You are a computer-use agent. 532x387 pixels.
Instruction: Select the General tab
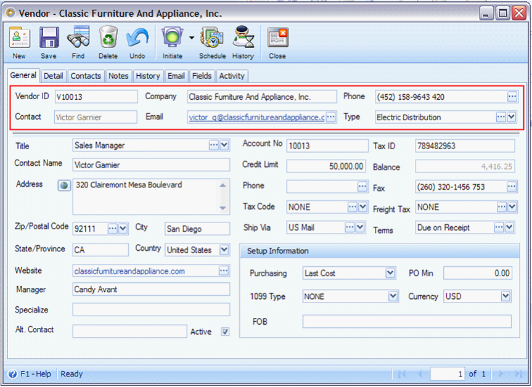click(23, 75)
